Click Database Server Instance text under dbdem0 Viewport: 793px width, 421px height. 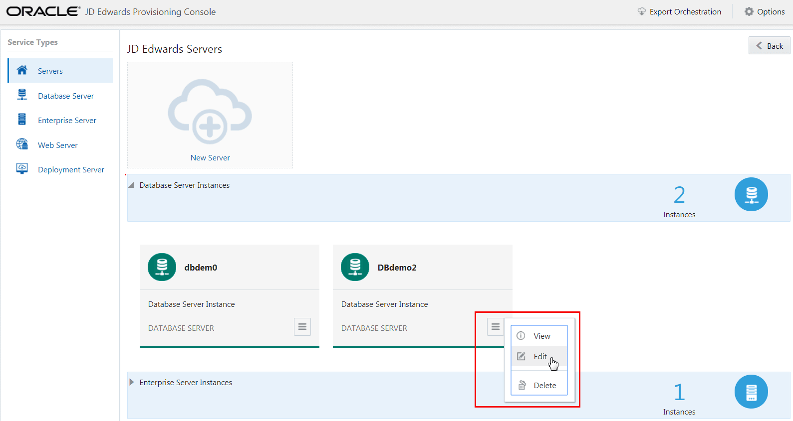[x=192, y=304]
